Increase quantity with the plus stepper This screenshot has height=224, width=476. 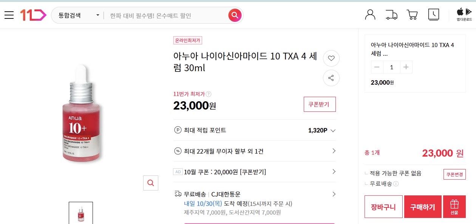tap(406, 67)
